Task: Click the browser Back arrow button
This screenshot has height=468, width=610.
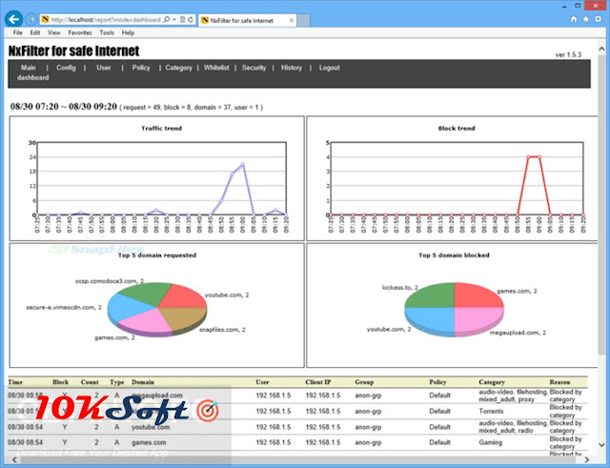Action: click(13, 19)
